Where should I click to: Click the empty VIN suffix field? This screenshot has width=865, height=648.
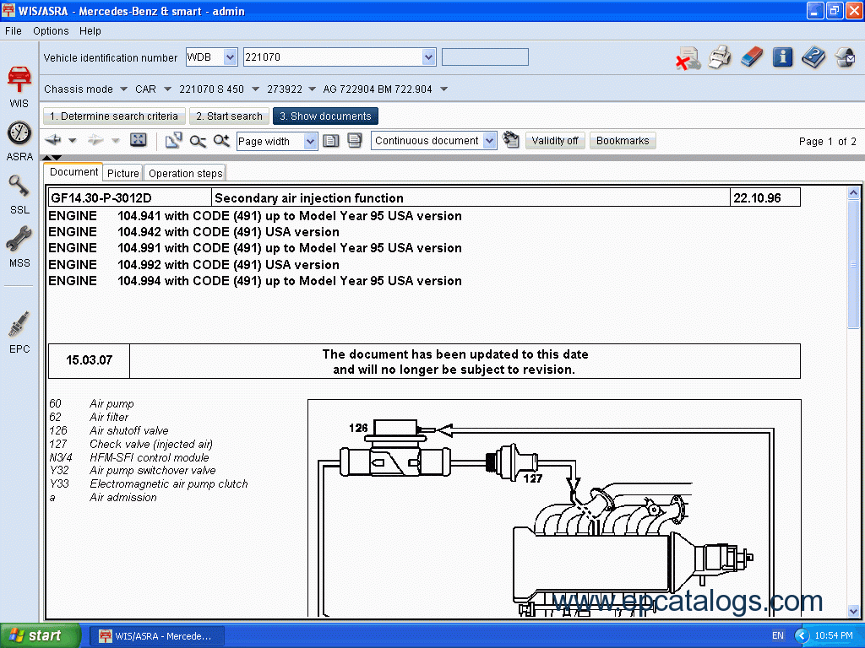pos(485,57)
